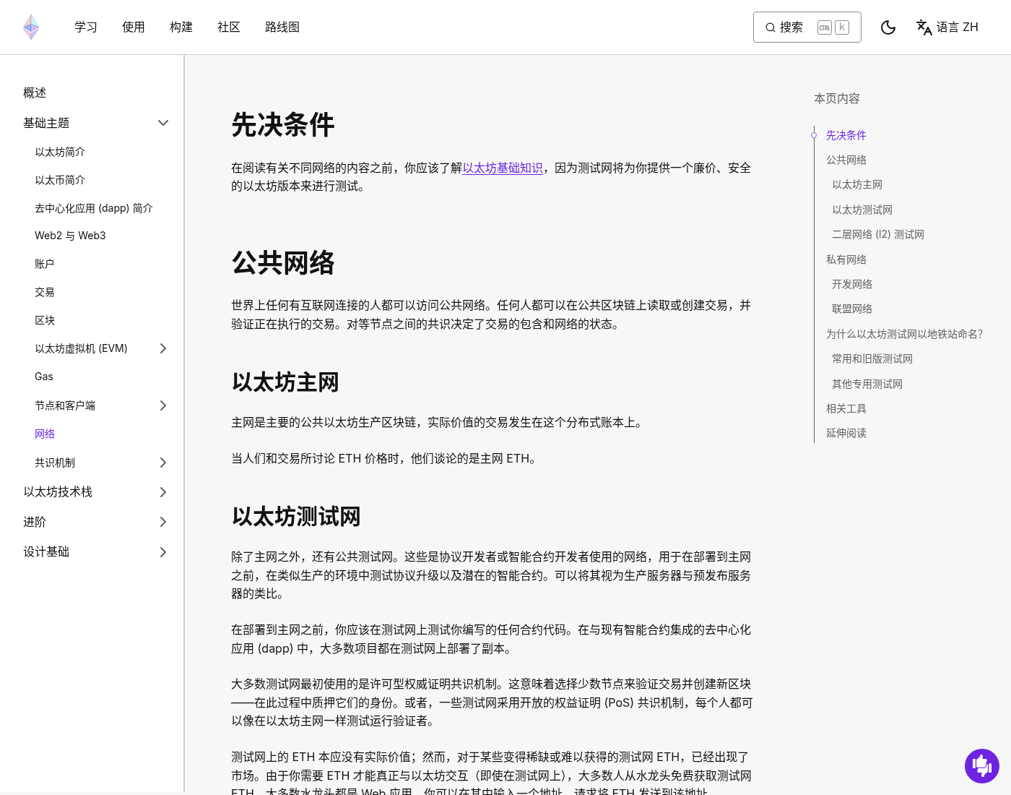Open 以太币简介 sidebar page
1011x795 pixels.
point(60,180)
